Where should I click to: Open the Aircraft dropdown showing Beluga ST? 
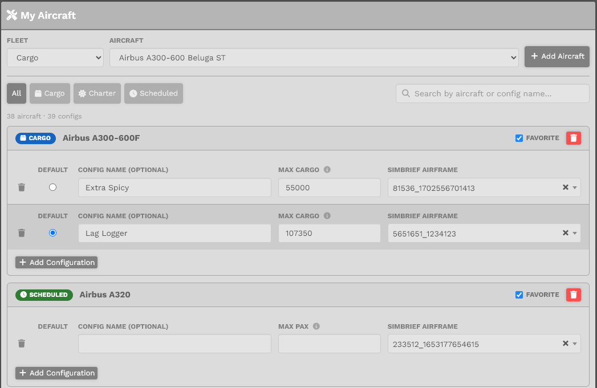(314, 58)
